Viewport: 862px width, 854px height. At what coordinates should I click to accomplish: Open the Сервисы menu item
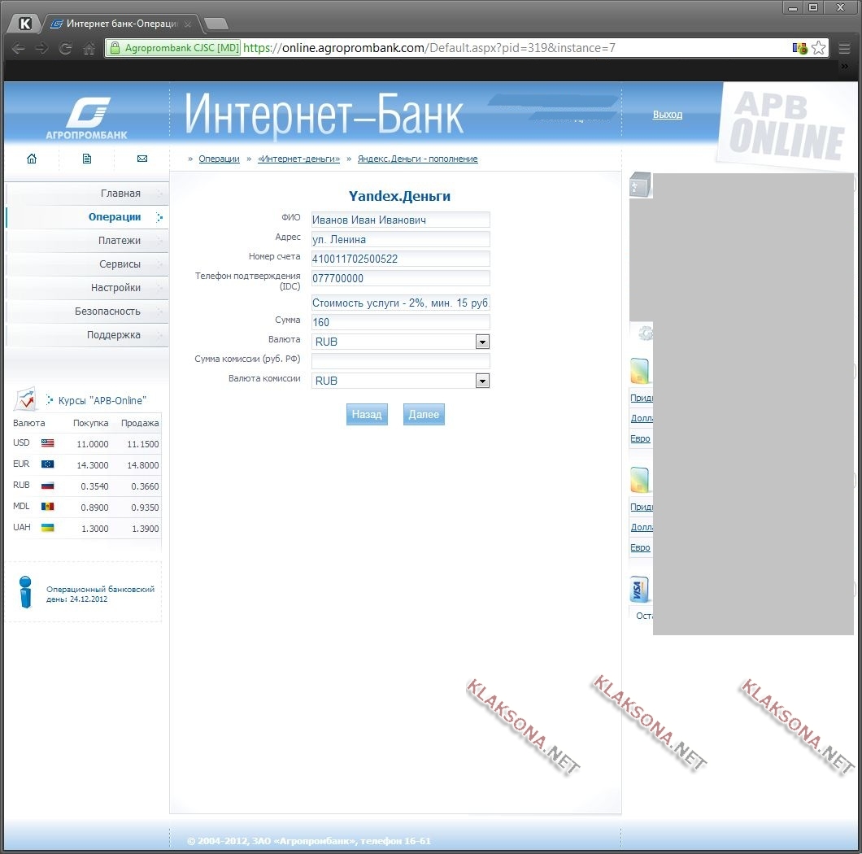pyautogui.click(x=87, y=264)
